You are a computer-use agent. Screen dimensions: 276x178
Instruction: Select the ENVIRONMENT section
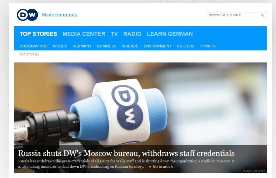point(158,46)
